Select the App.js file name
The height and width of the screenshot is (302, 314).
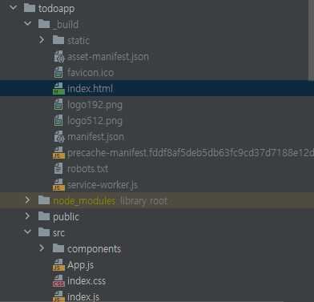click(80, 265)
